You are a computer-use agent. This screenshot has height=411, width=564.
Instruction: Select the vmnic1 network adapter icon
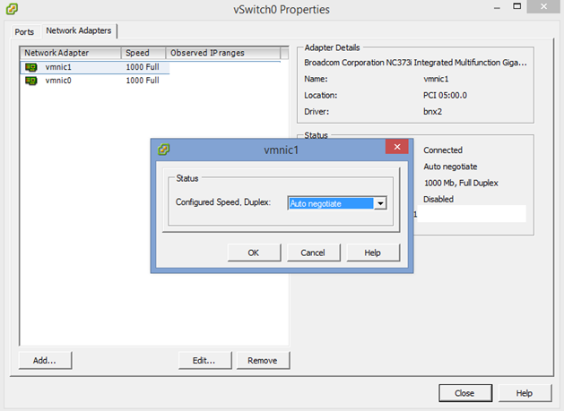coord(30,67)
